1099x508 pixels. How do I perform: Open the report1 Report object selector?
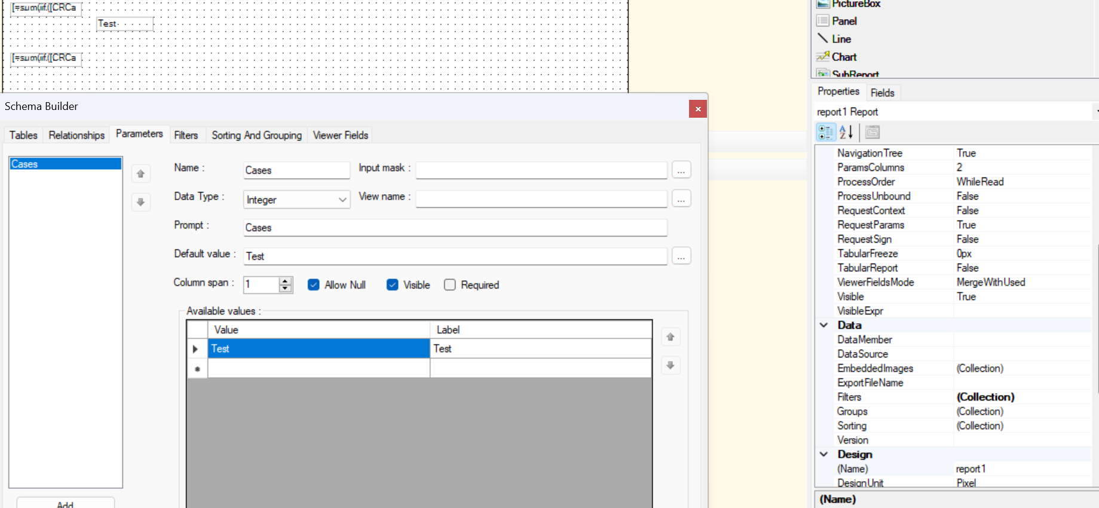click(x=956, y=112)
